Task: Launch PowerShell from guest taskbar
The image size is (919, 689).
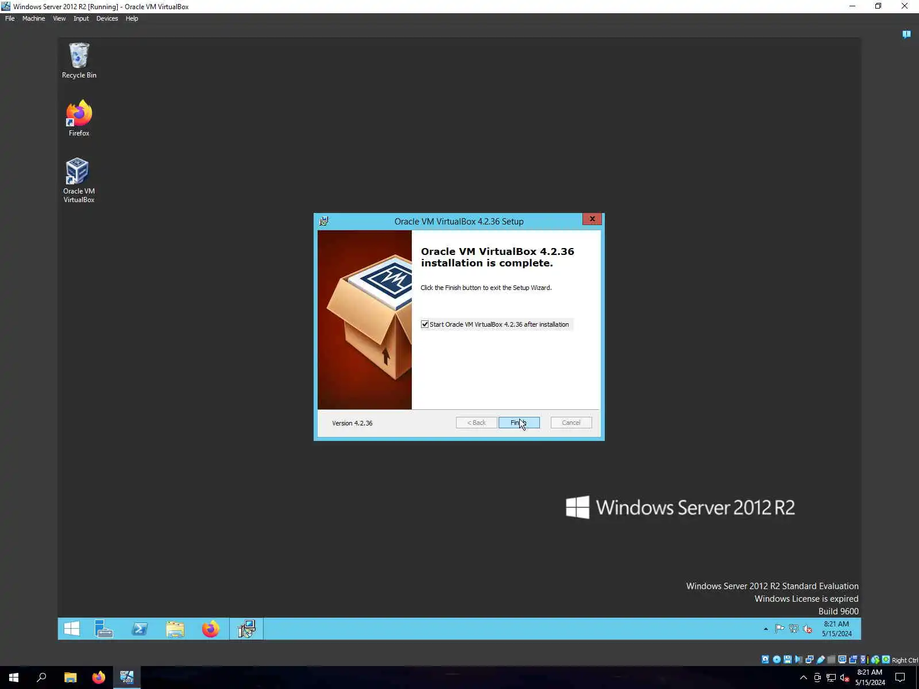Action: [x=140, y=629]
